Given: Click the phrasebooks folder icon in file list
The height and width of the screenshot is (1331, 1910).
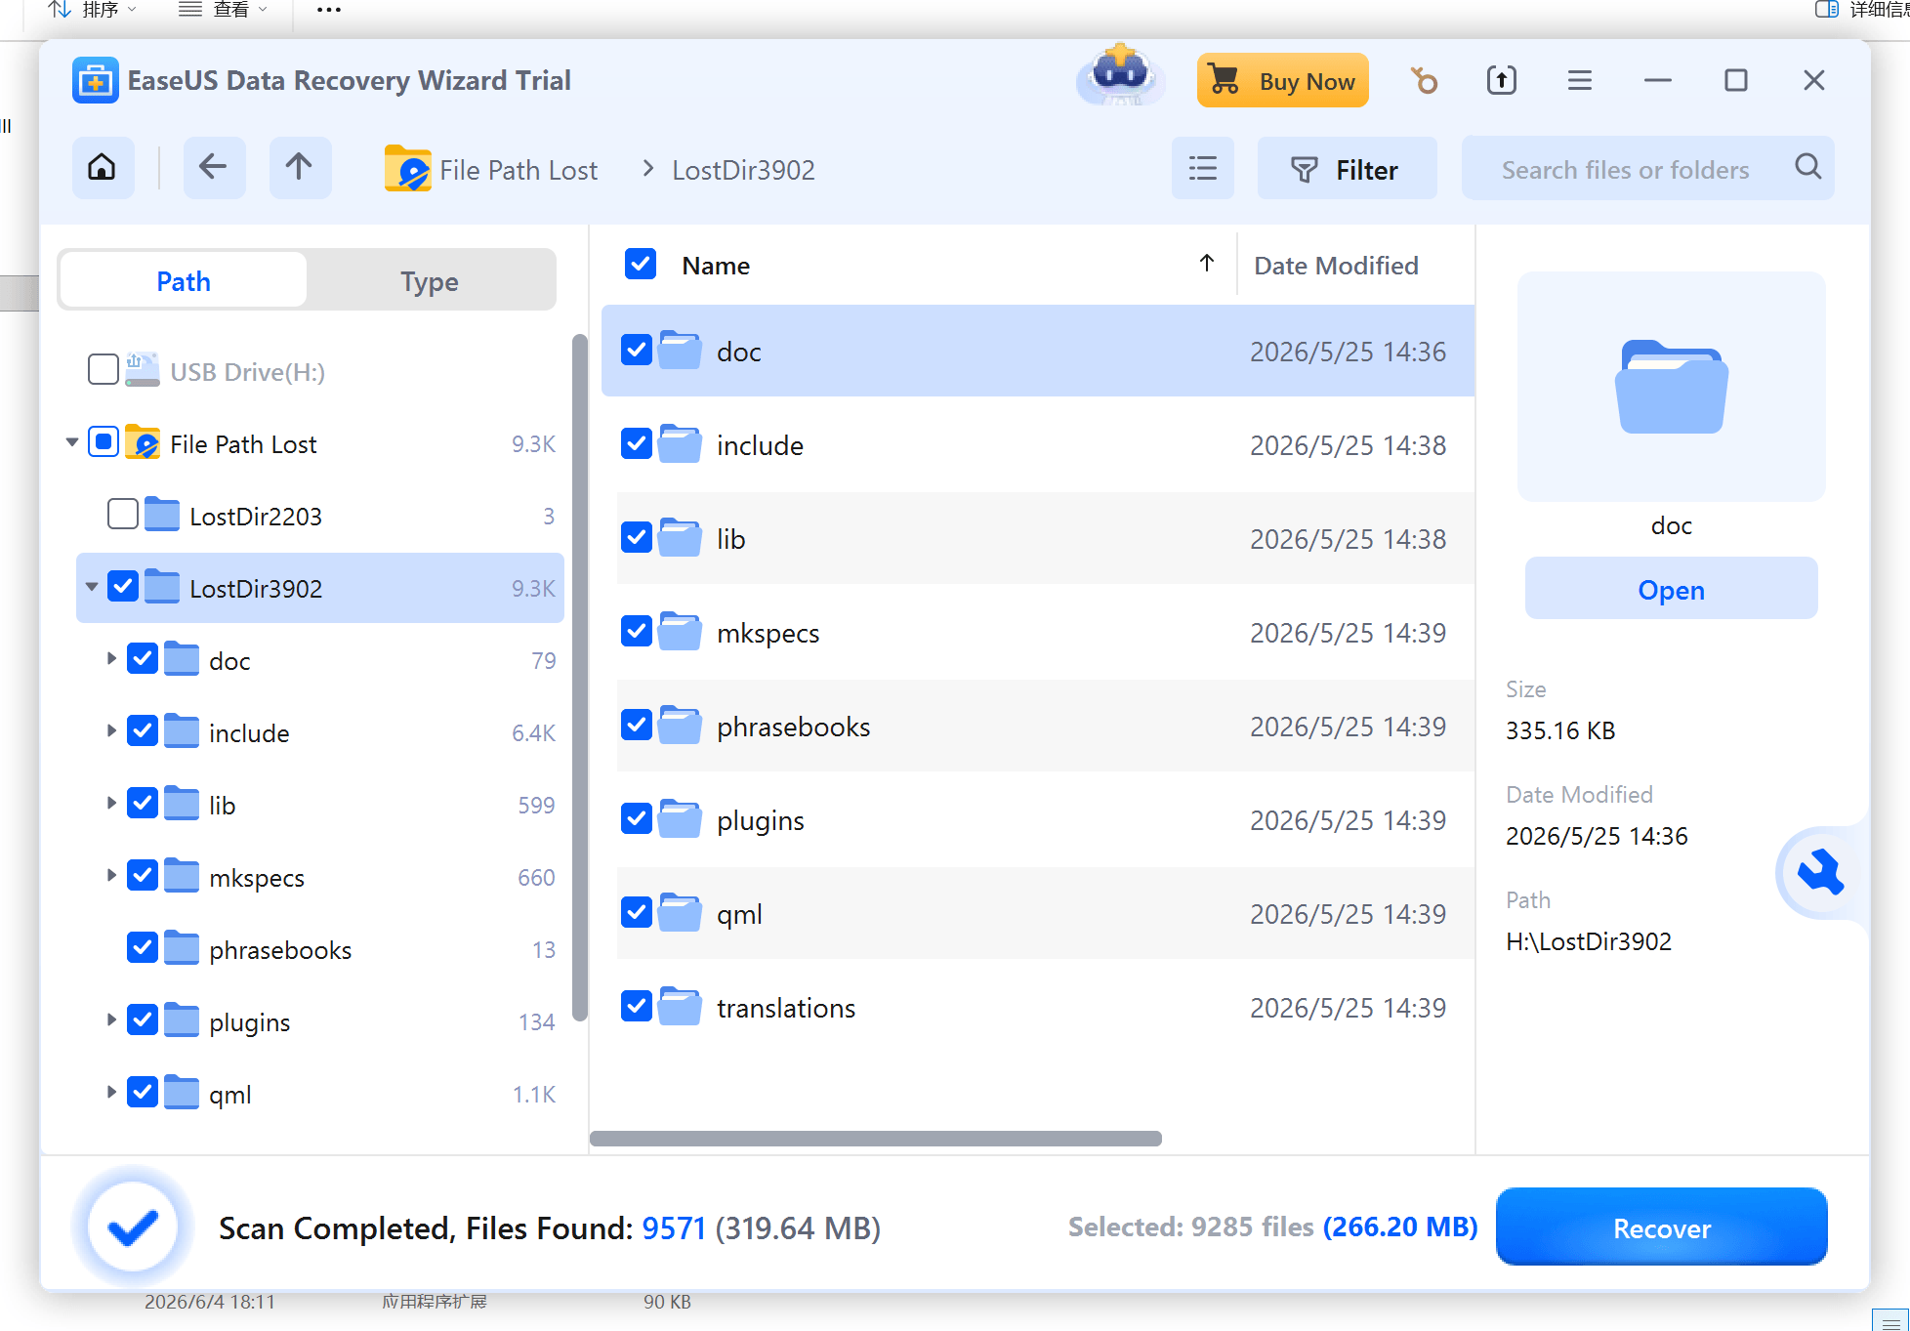Looking at the screenshot, I should [680, 725].
